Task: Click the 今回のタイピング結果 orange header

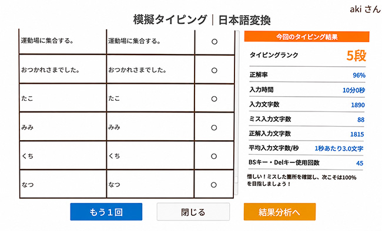Action: (307, 37)
